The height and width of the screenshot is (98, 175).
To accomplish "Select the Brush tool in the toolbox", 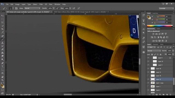I will click(2, 39).
